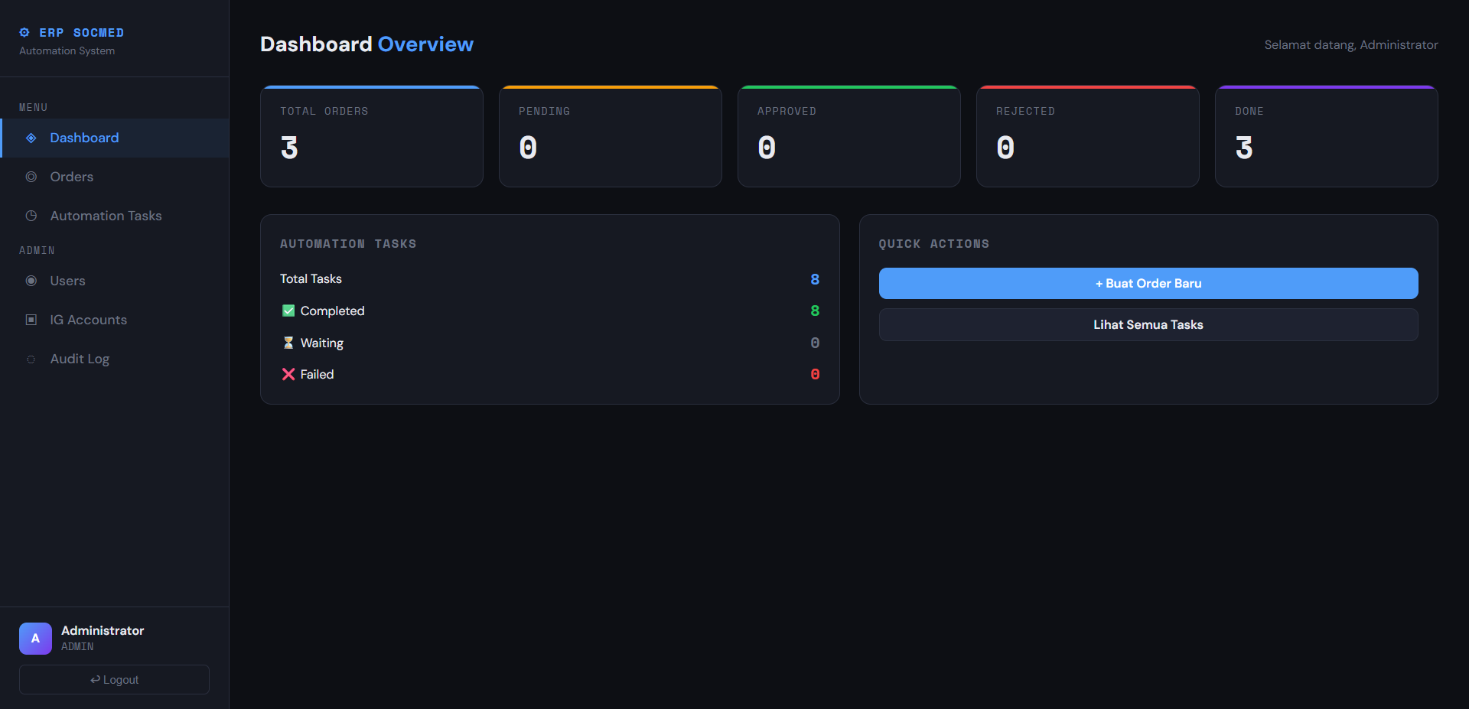Click the Orders circle icon in sidebar
1469x709 pixels.
click(x=31, y=177)
